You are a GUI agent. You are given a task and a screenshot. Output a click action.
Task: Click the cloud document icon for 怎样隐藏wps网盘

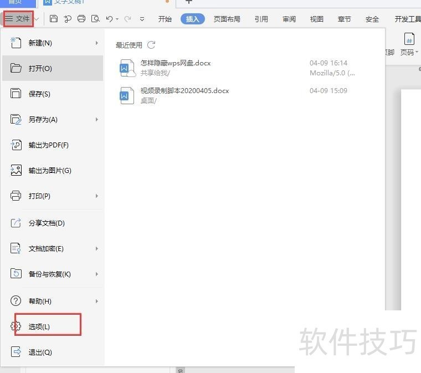127,68
